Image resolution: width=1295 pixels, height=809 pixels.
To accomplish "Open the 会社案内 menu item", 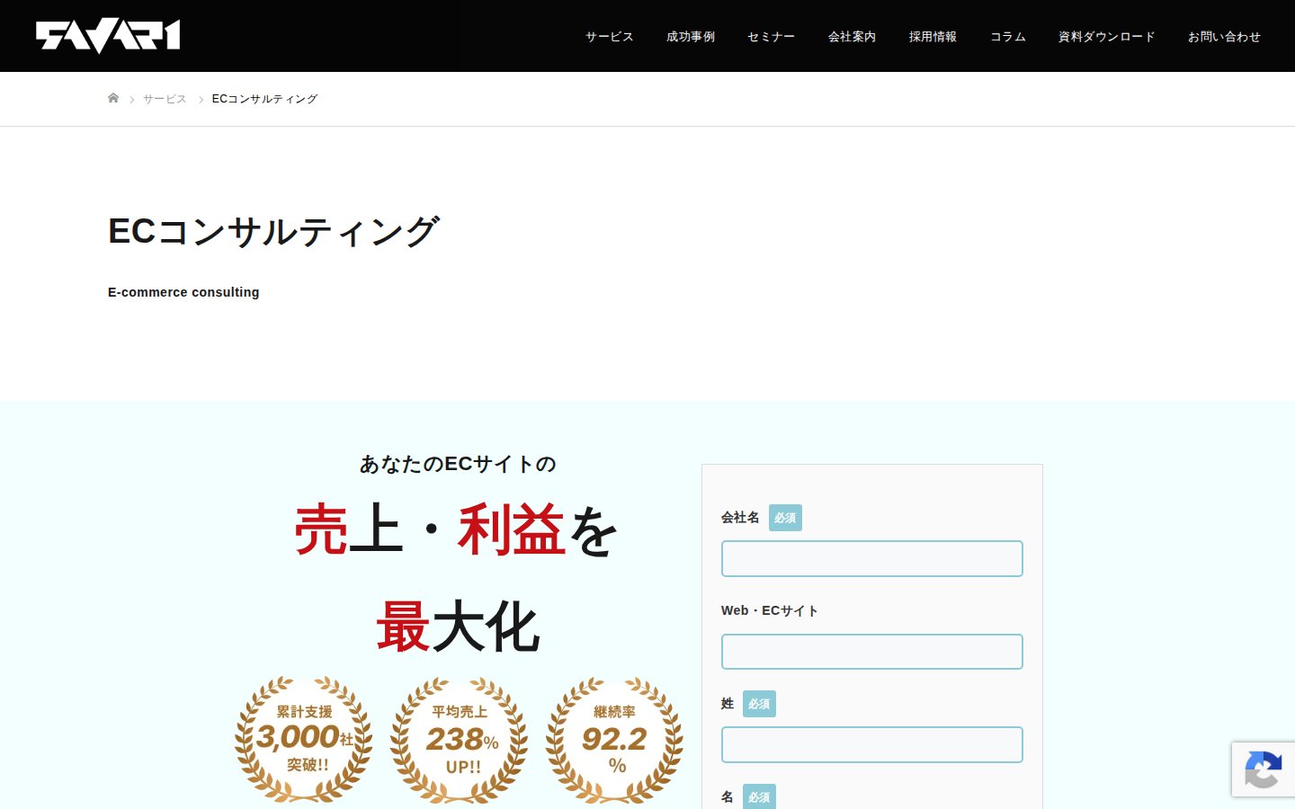I will click(x=853, y=37).
